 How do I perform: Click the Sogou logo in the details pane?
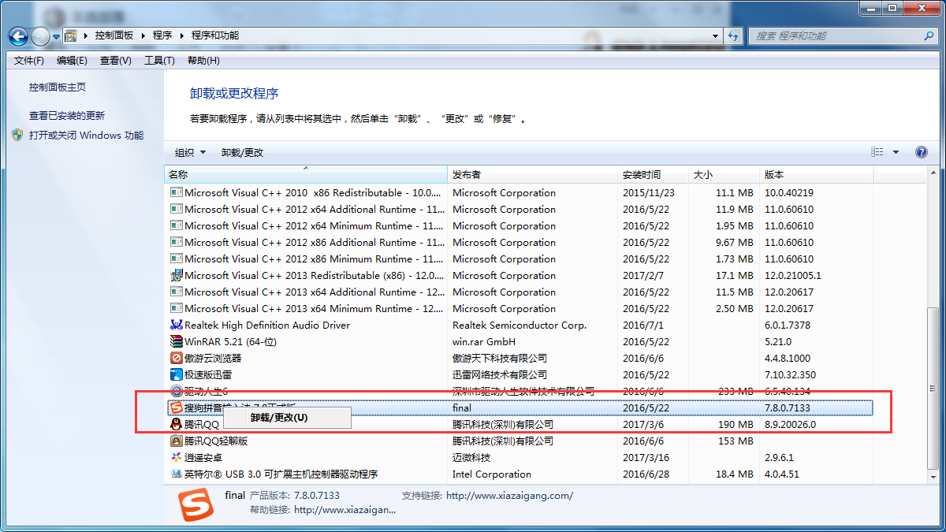click(x=194, y=505)
